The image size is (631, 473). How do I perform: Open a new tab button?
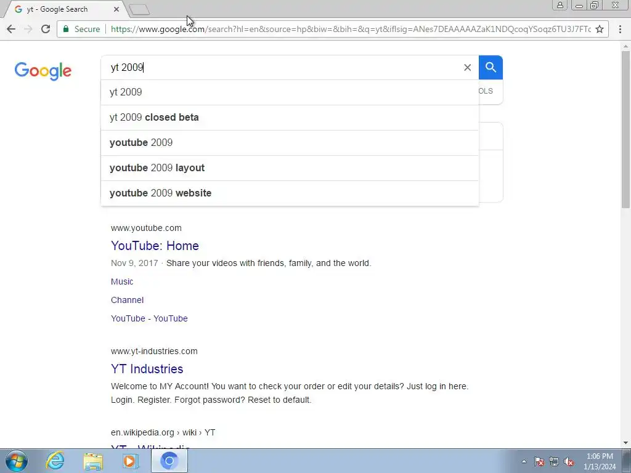point(139,10)
